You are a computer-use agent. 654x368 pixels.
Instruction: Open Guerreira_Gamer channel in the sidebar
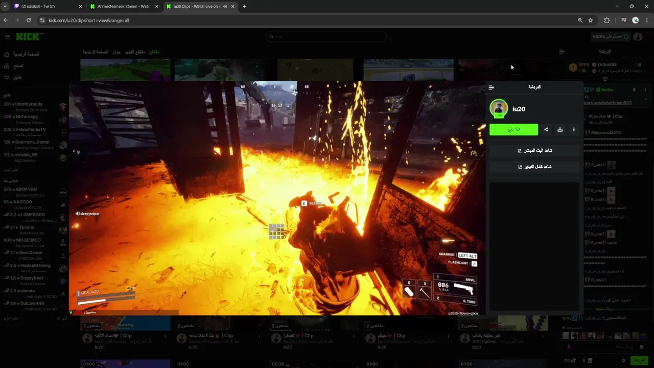[x=35, y=145]
